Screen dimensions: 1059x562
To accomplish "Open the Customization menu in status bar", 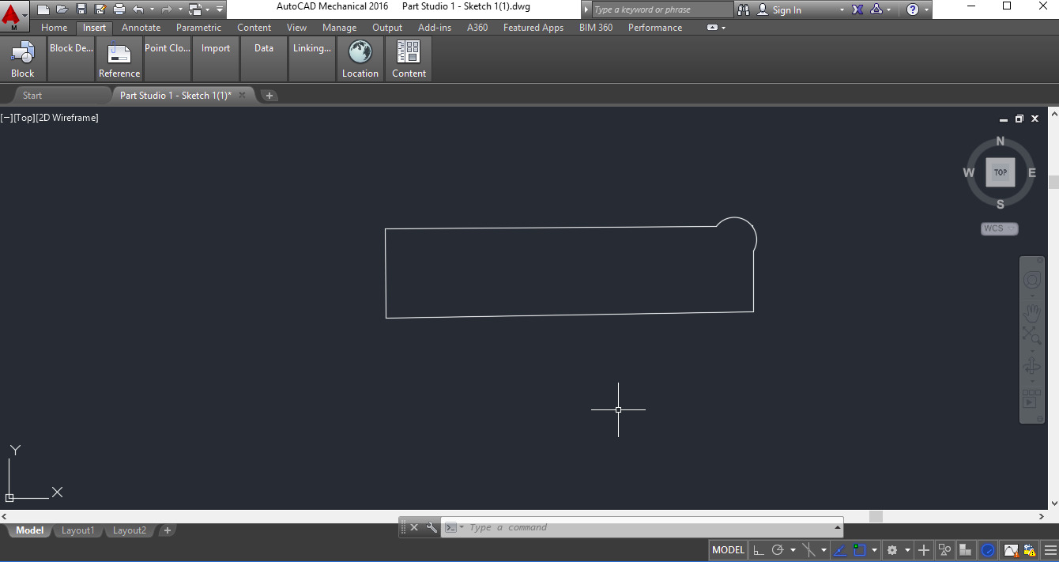I will pos(1050,550).
